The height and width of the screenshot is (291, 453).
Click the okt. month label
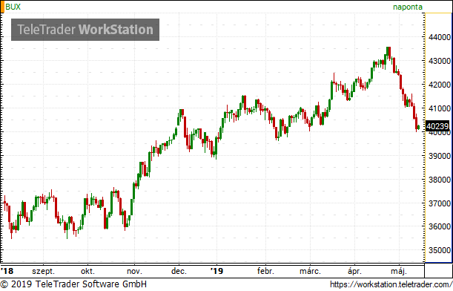(87, 271)
